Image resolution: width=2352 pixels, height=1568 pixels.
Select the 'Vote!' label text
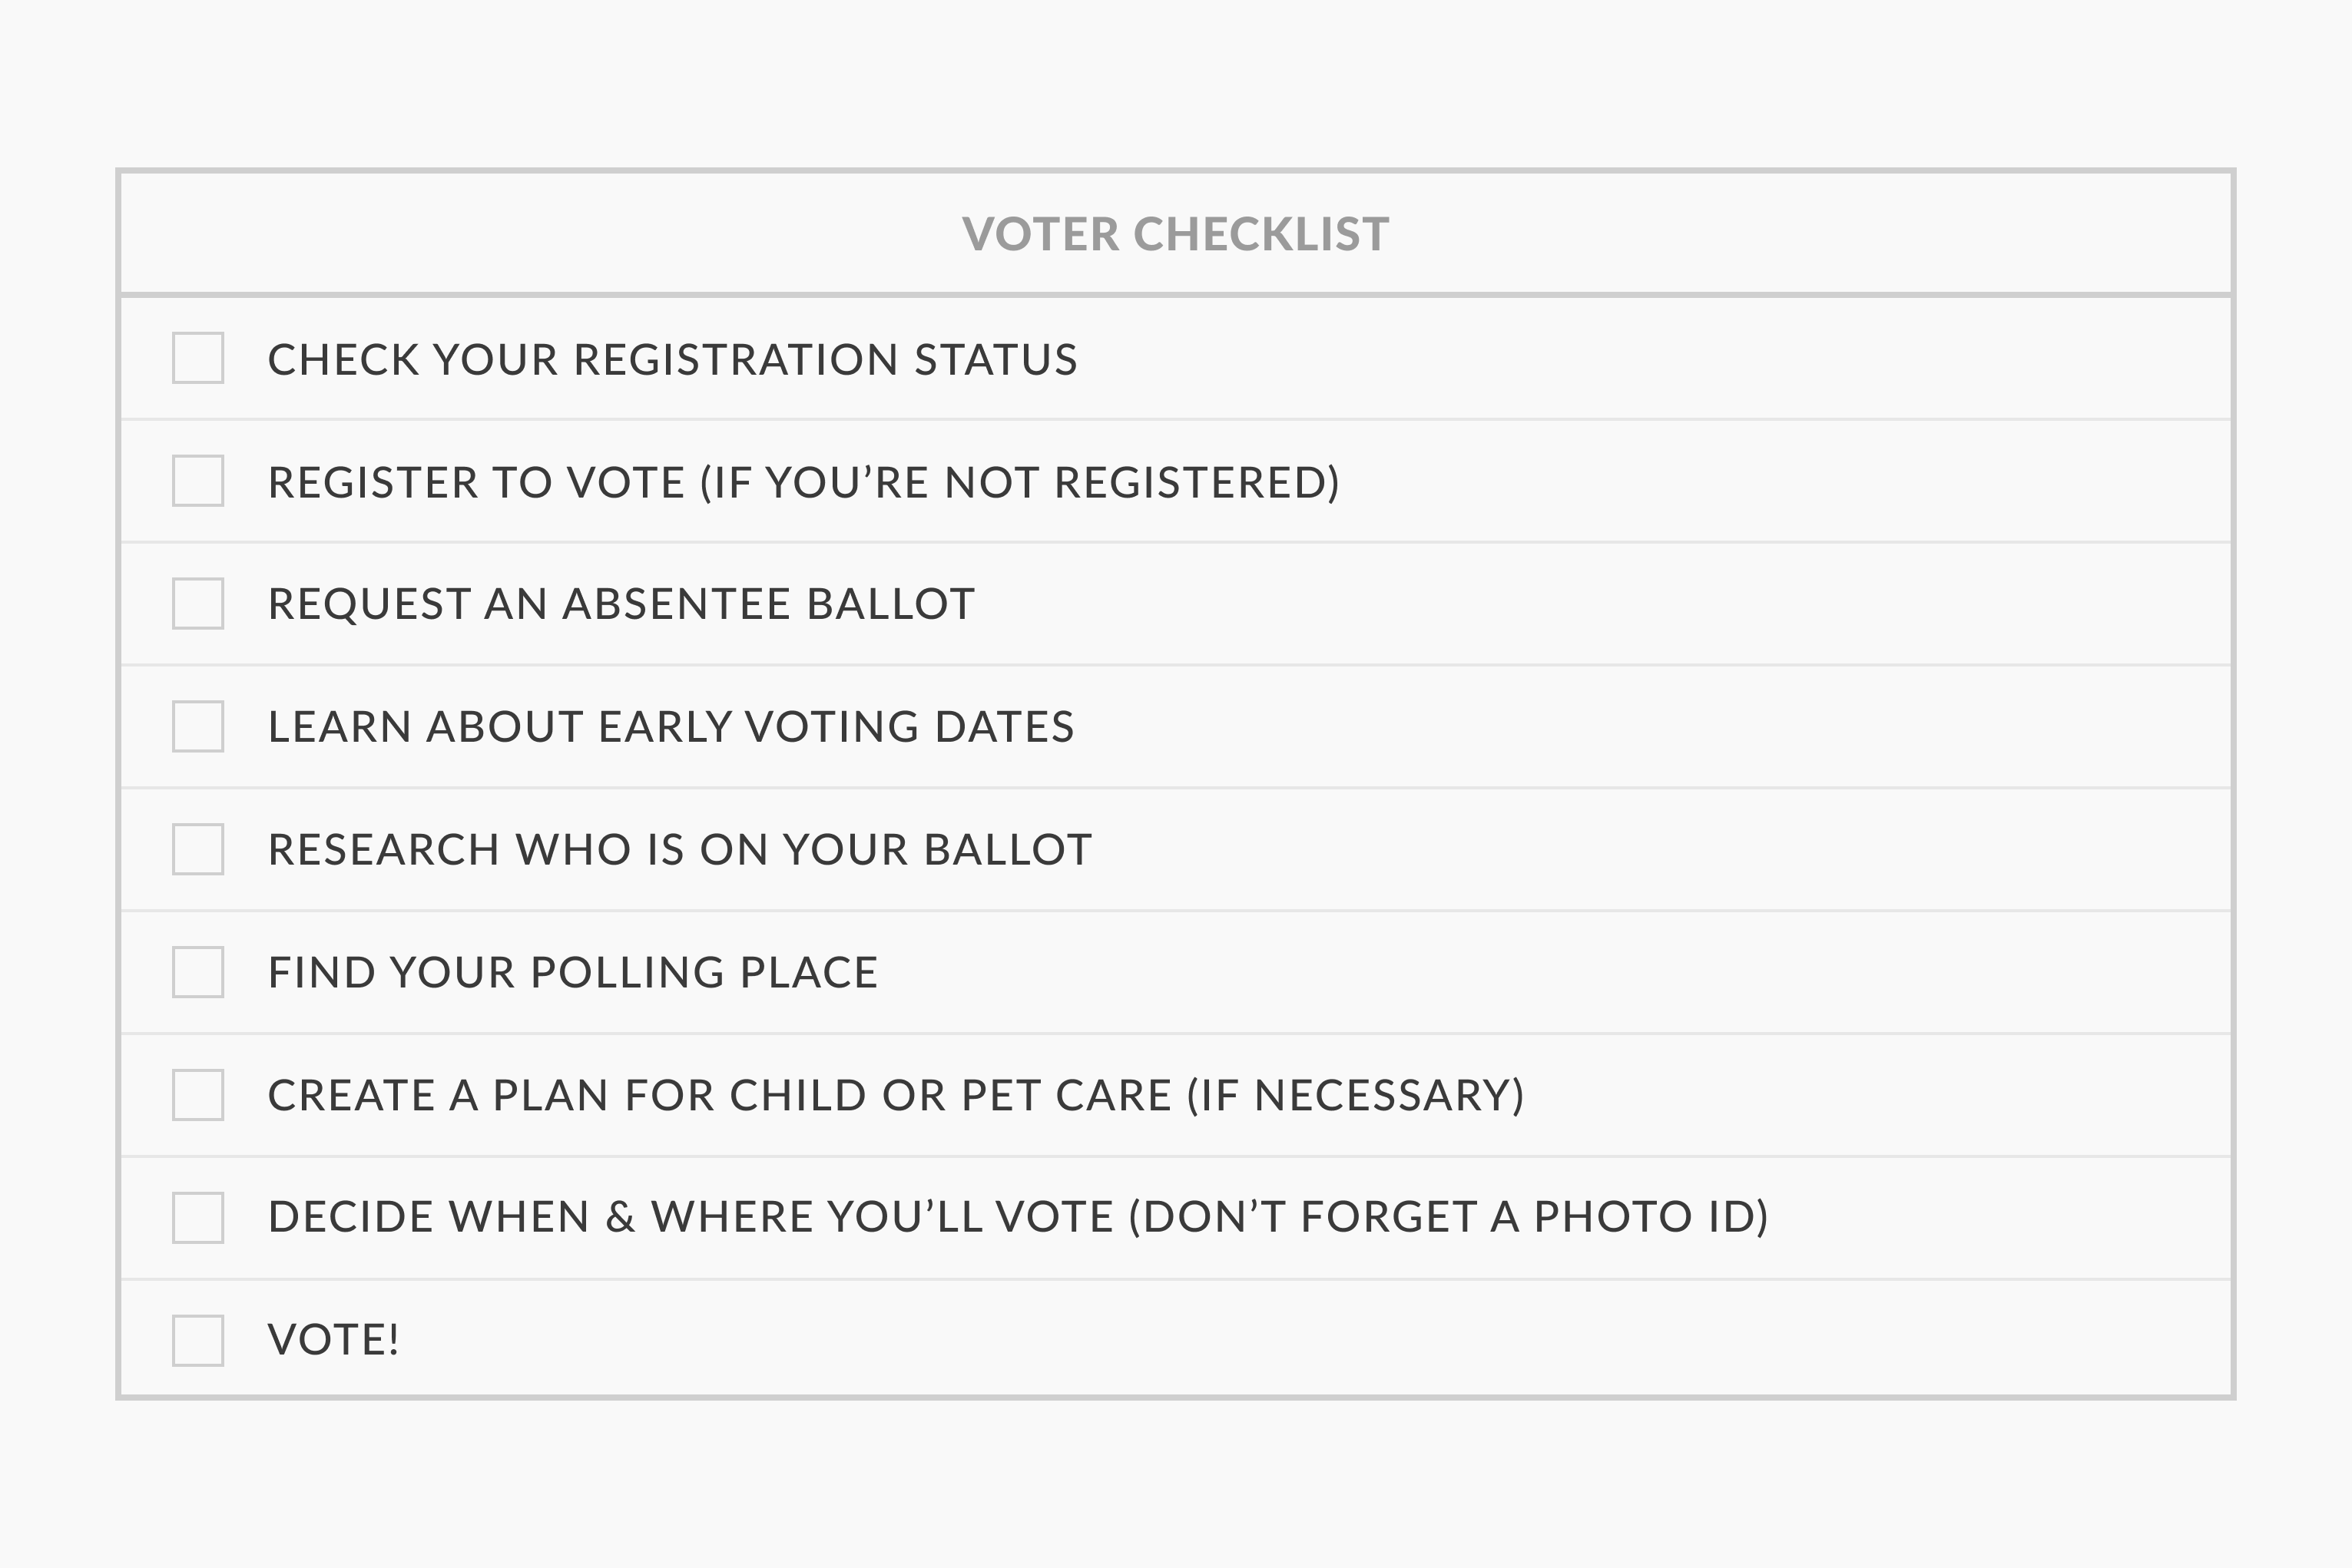click(x=334, y=1341)
